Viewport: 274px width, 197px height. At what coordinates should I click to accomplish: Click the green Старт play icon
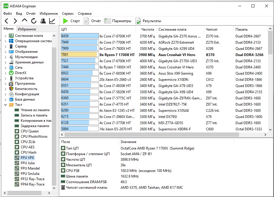(65, 21)
